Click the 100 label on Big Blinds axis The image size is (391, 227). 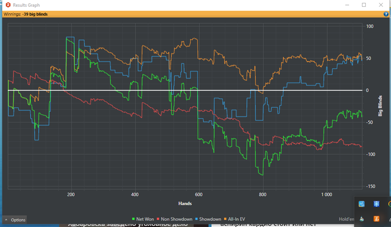click(x=370, y=26)
